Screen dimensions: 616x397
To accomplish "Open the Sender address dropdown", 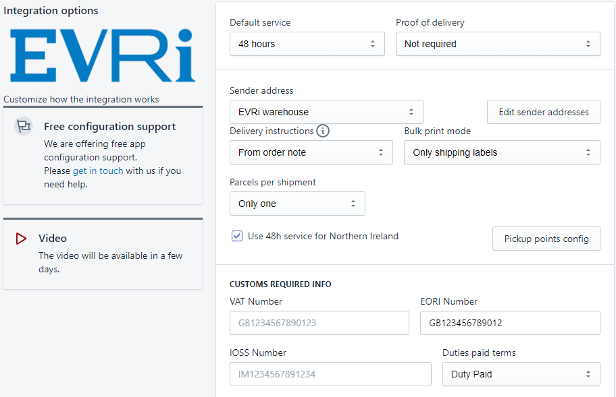I will pyautogui.click(x=326, y=112).
